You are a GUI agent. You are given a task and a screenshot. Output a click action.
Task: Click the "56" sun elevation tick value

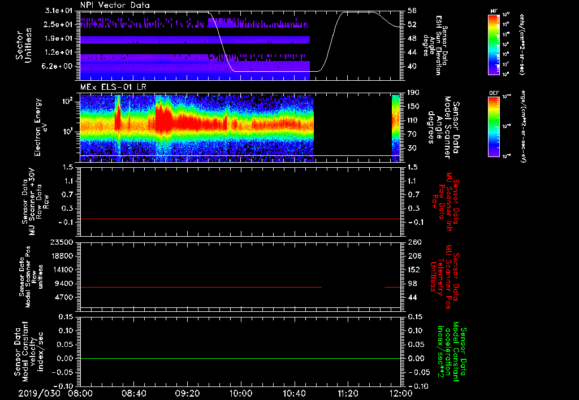click(x=412, y=11)
